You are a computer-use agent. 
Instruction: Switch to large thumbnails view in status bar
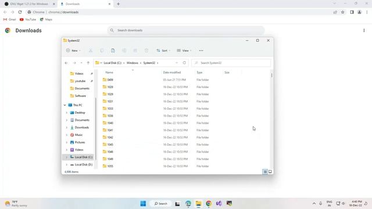click(x=270, y=172)
